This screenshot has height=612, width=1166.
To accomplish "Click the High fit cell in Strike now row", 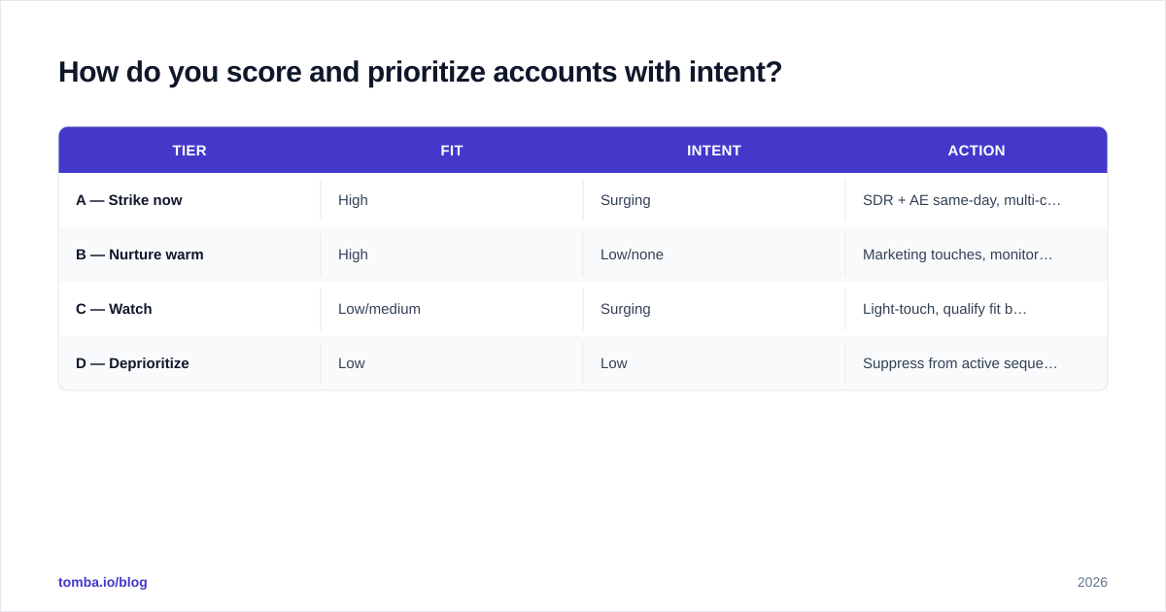I will [452, 200].
